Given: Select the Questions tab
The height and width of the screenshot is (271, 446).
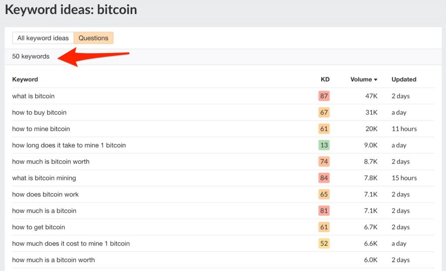Looking at the screenshot, I should point(93,38).
